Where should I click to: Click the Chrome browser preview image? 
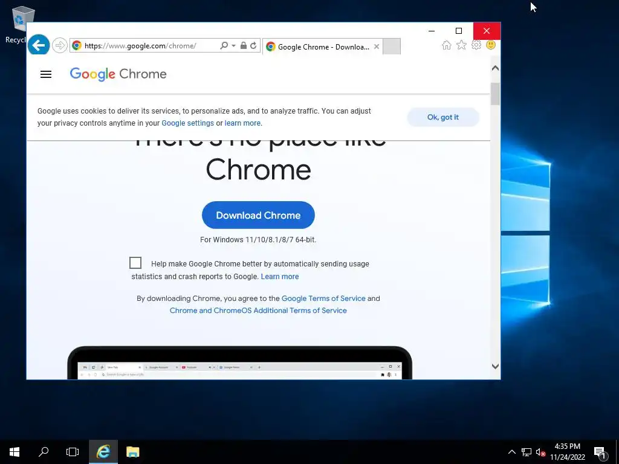click(239, 363)
